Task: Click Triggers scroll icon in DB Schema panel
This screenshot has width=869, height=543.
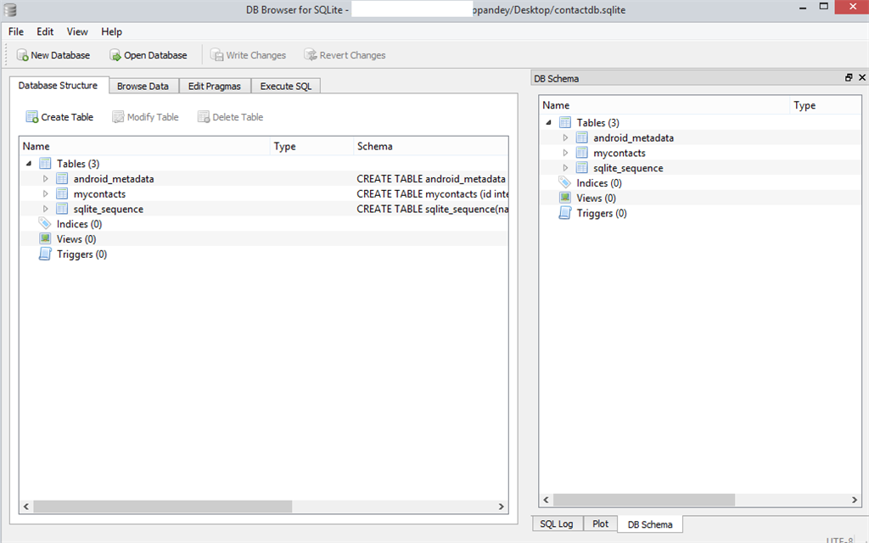Action: [564, 213]
